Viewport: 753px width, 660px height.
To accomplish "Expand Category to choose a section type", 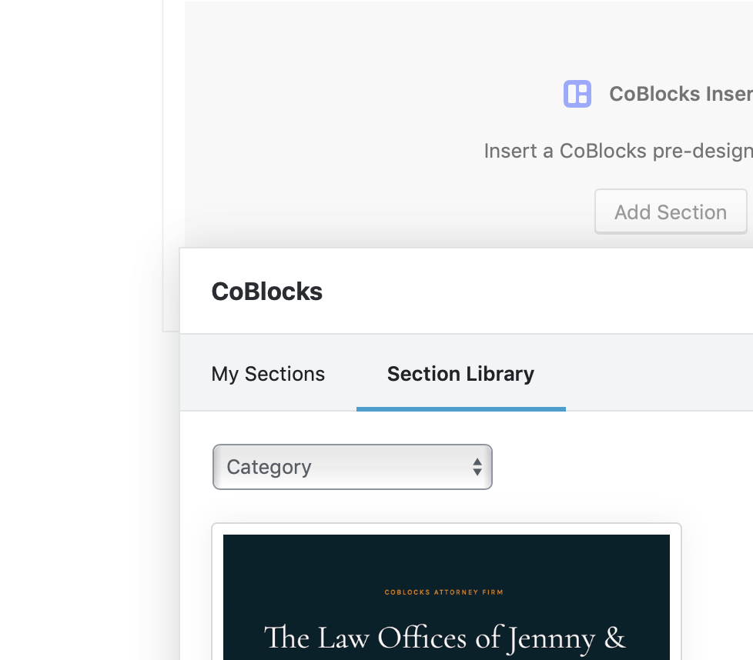I will point(352,467).
